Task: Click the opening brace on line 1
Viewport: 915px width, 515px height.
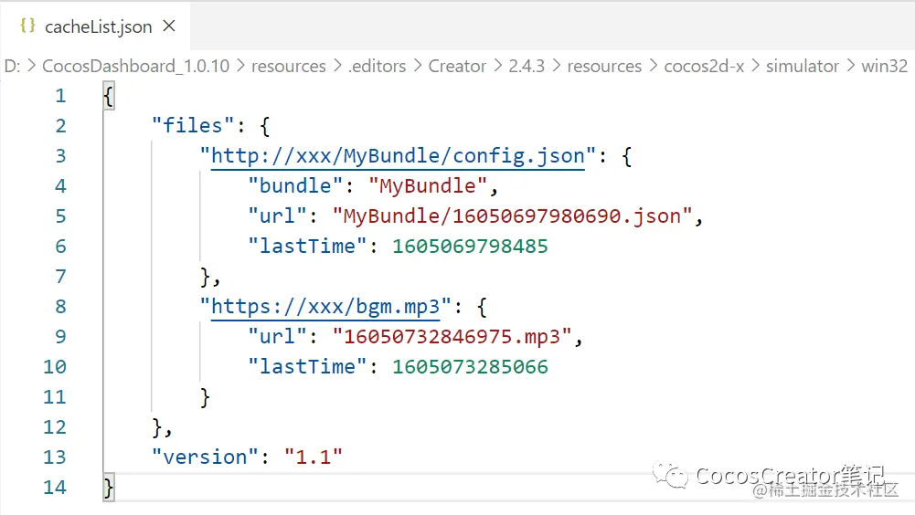Action: point(109,96)
